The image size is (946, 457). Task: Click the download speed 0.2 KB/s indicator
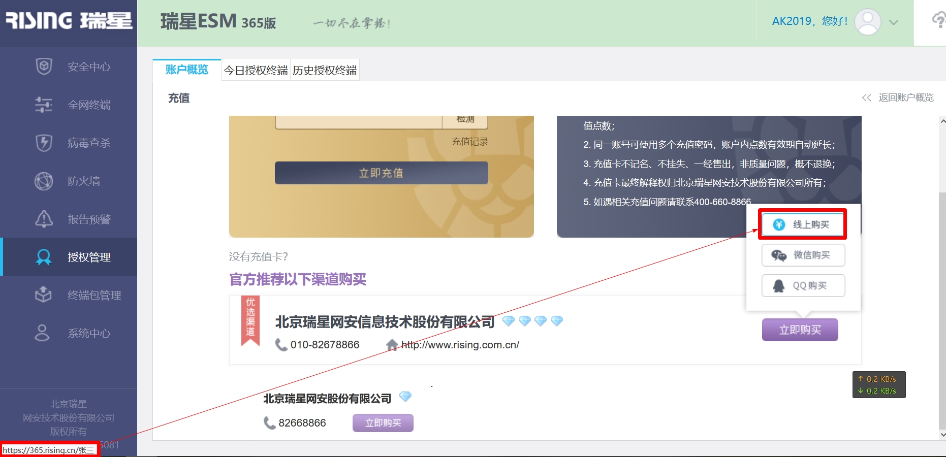coord(877,391)
